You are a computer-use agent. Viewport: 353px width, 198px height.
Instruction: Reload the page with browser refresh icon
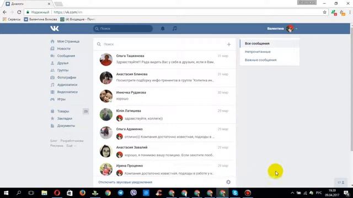tap(19, 12)
